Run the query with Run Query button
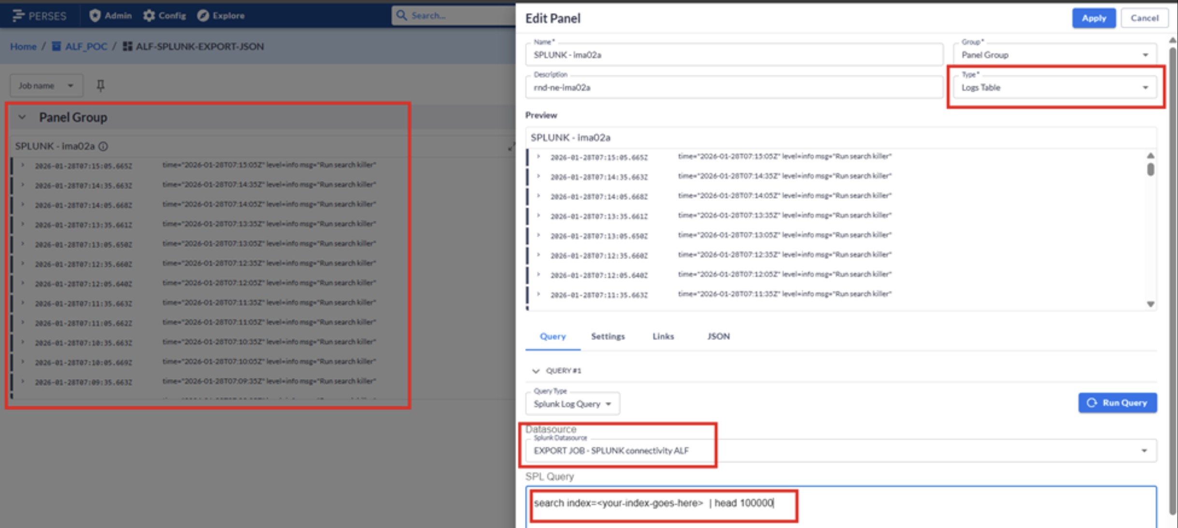 [x=1117, y=403]
